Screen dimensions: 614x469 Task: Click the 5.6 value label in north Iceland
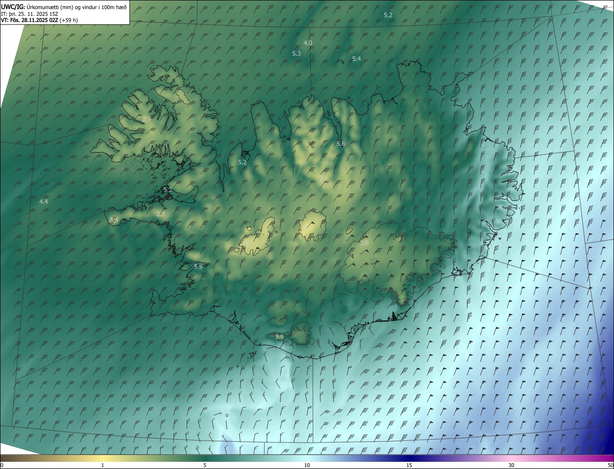(341, 143)
